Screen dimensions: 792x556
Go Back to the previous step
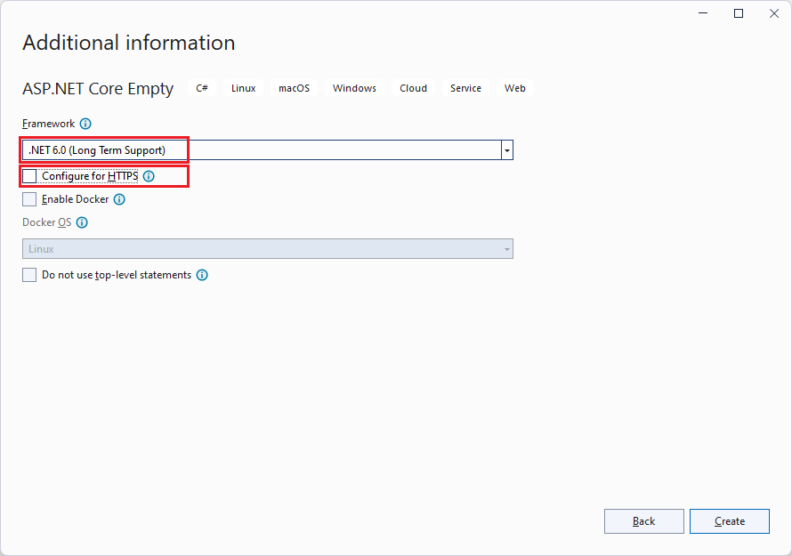[643, 521]
